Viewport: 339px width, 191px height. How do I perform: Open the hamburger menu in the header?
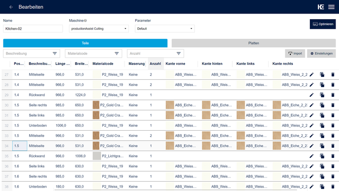click(331, 7)
